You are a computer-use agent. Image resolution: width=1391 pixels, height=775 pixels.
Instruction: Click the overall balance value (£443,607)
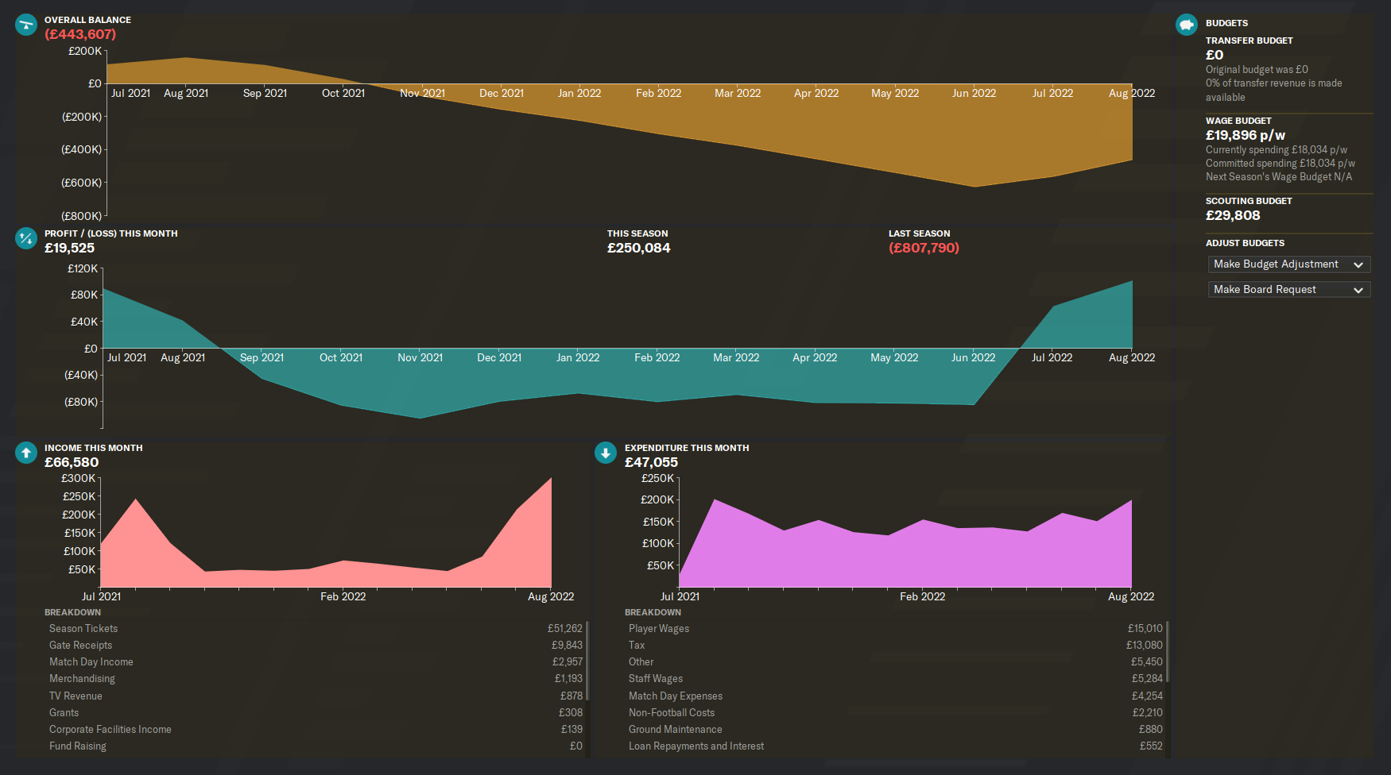(80, 34)
